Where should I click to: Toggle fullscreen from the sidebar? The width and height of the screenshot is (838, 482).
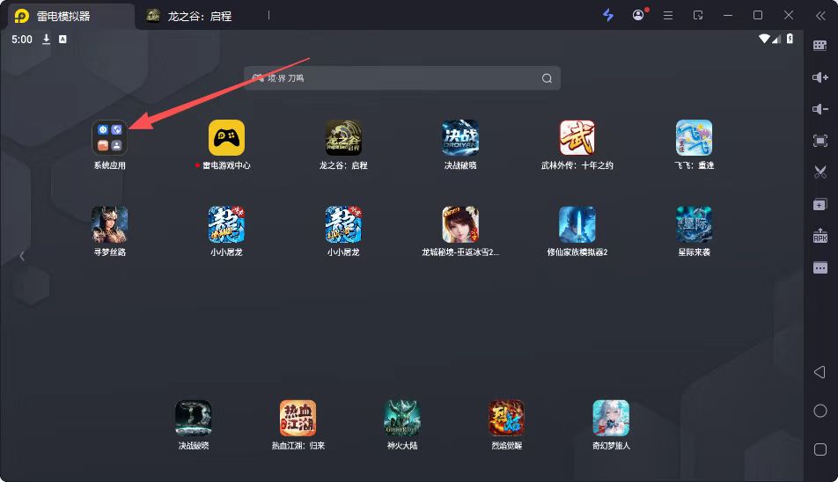click(820, 141)
